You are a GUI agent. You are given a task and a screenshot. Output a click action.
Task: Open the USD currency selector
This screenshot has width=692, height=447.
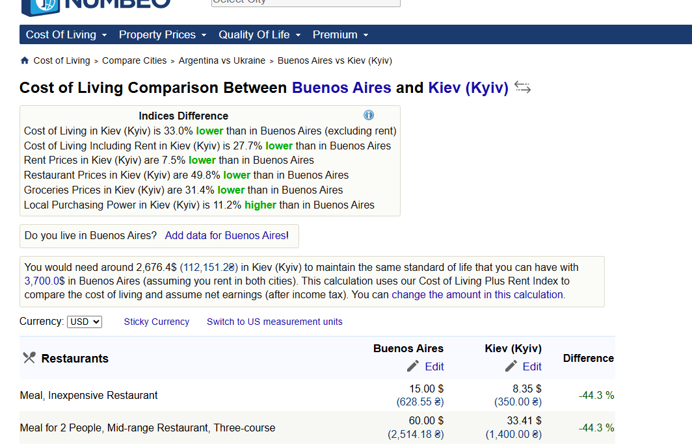(x=85, y=322)
